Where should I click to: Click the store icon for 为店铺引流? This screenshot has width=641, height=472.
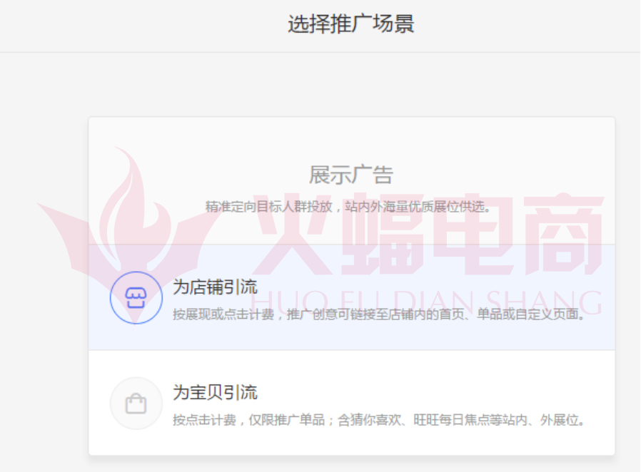click(x=136, y=297)
